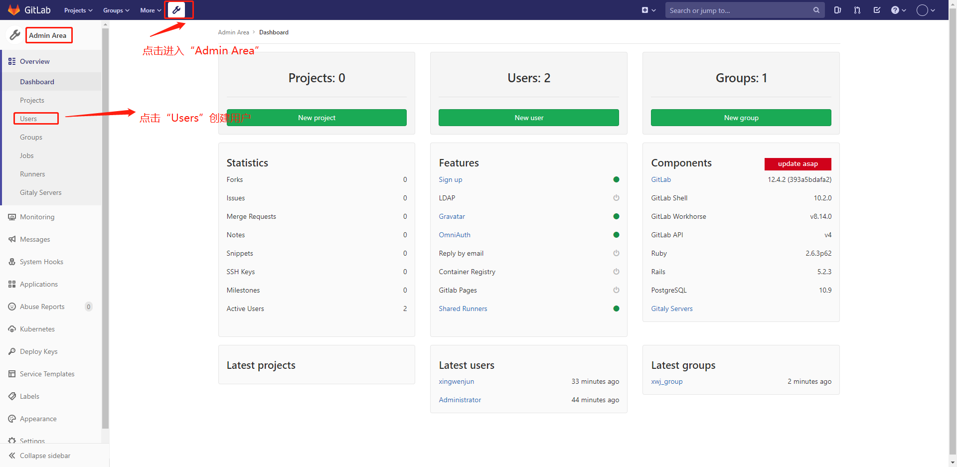Open the GitLab component link

coord(661,179)
